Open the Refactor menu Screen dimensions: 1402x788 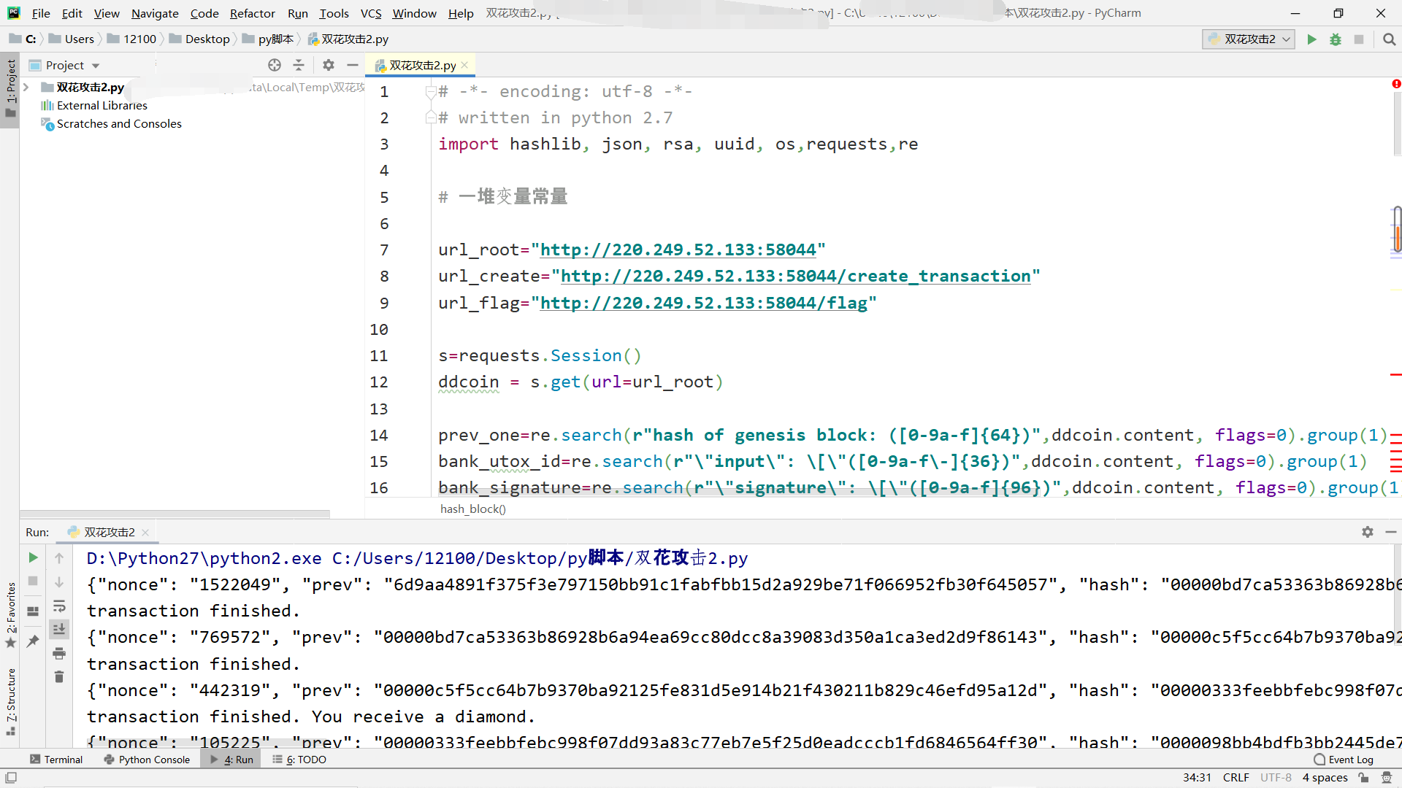point(252,13)
